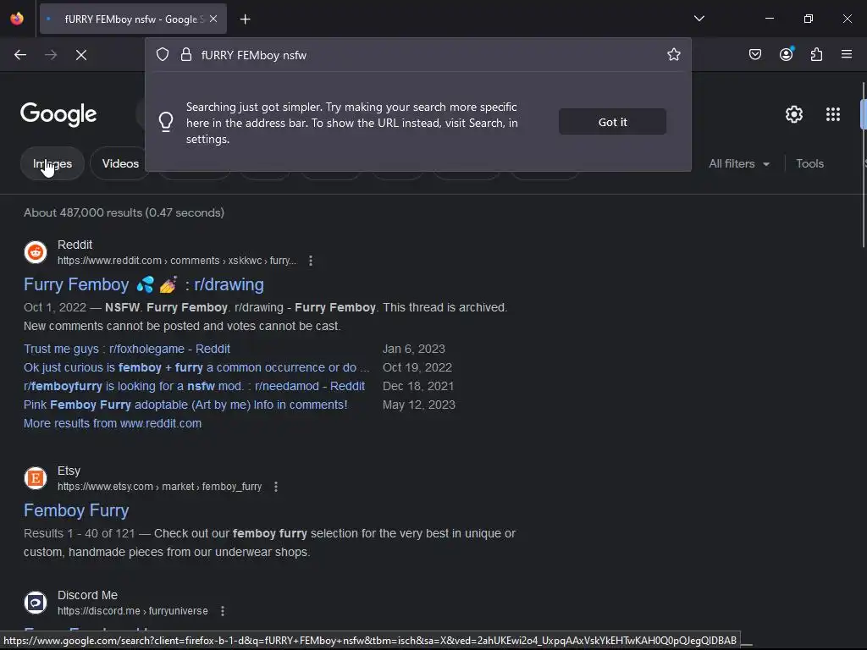Bookmark this page with star icon

coord(673,55)
